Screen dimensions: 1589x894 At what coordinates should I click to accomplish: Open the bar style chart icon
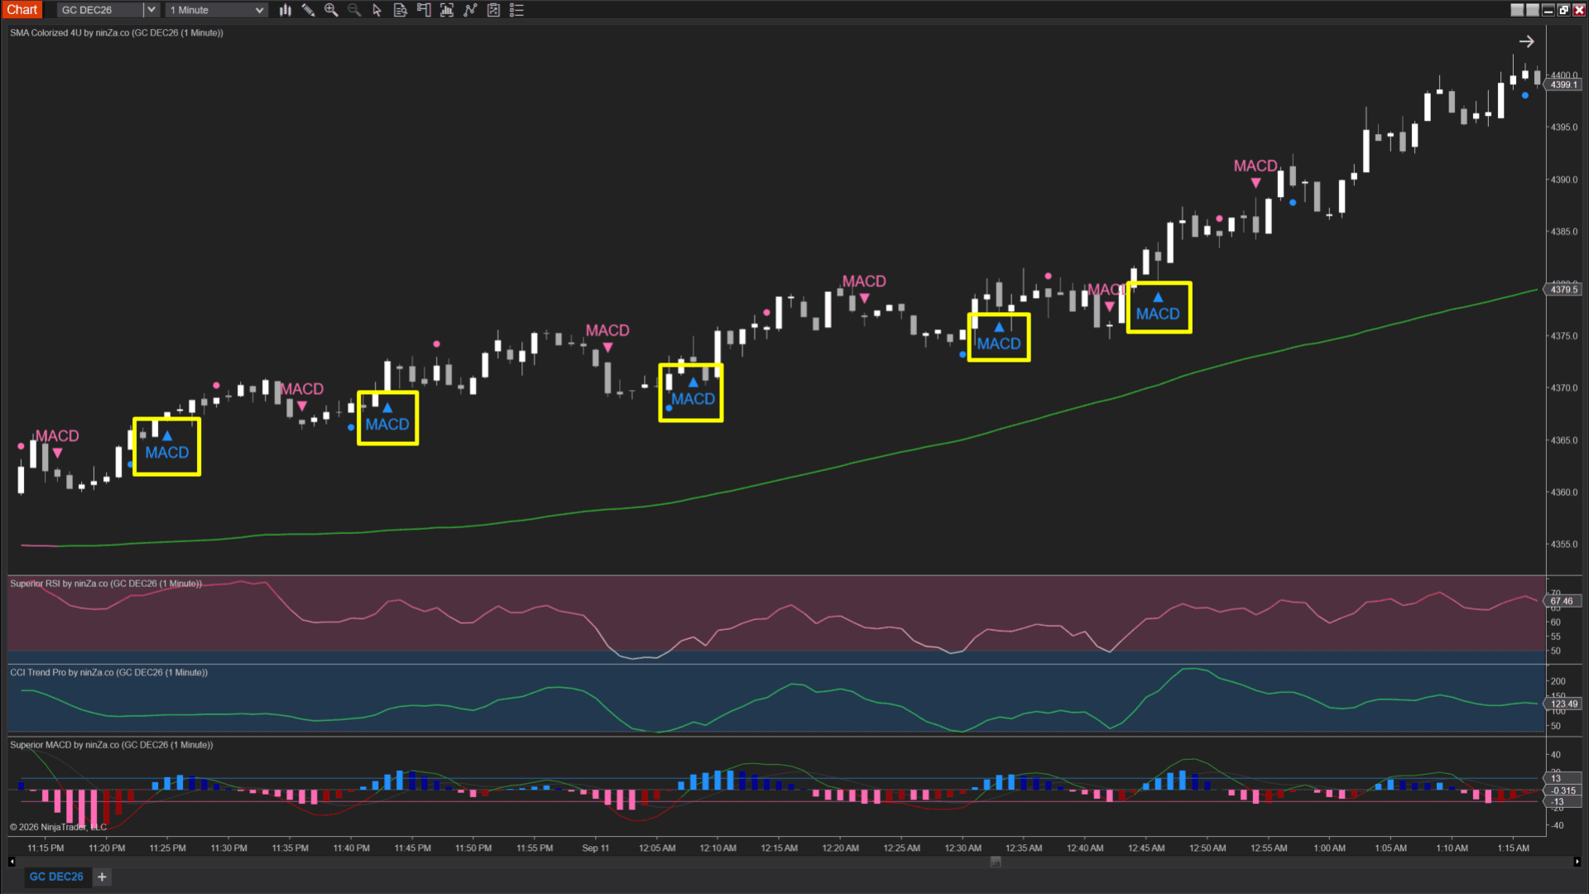tap(285, 10)
